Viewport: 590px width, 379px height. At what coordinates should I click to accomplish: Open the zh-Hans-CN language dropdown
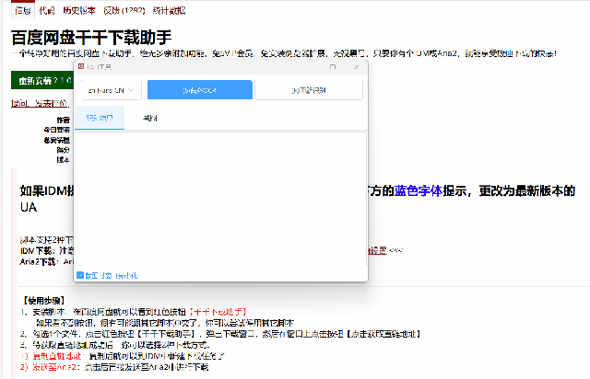coord(112,90)
